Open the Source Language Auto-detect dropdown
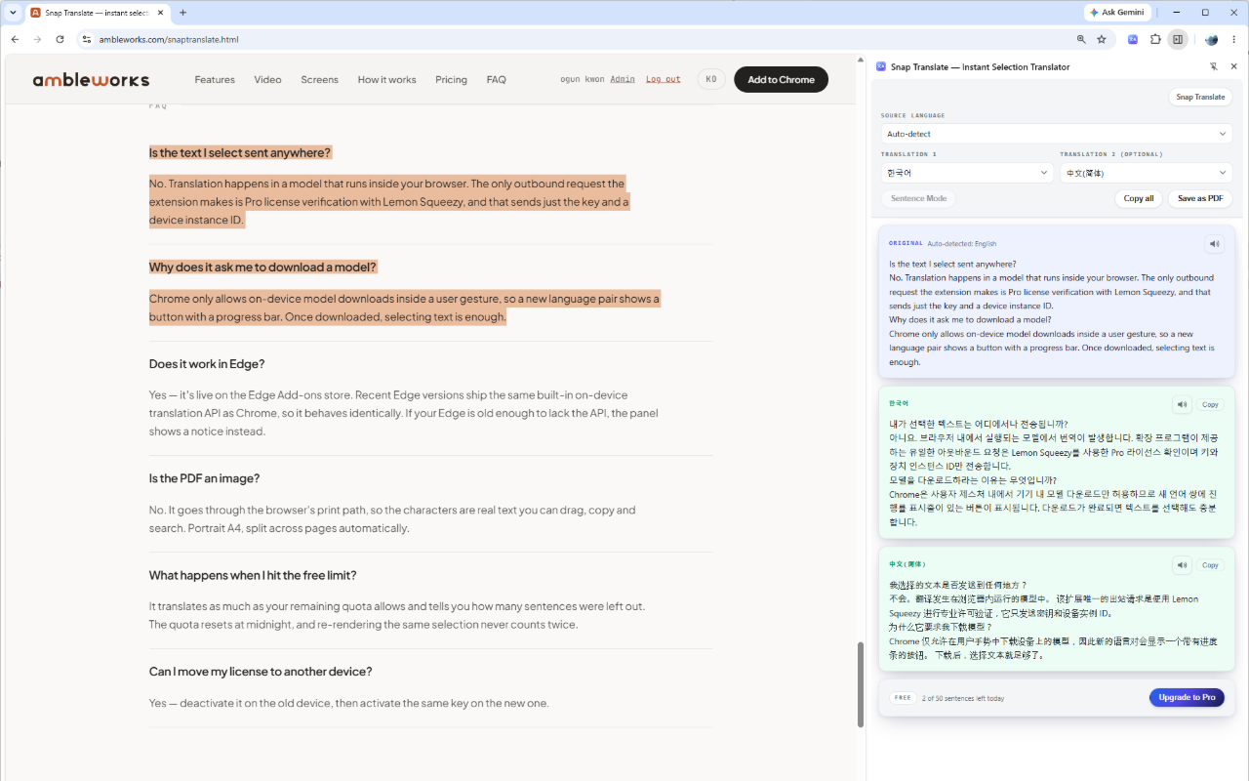This screenshot has width=1249, height=781. (1057, 134)
